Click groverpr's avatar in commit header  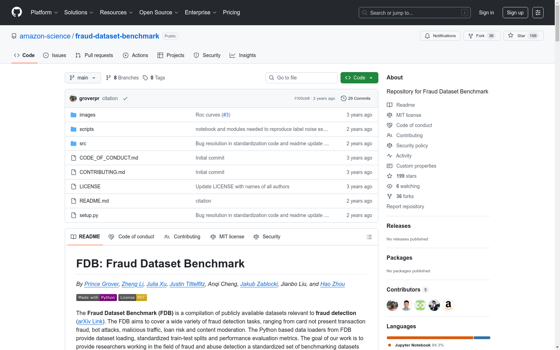coord(73,98)
